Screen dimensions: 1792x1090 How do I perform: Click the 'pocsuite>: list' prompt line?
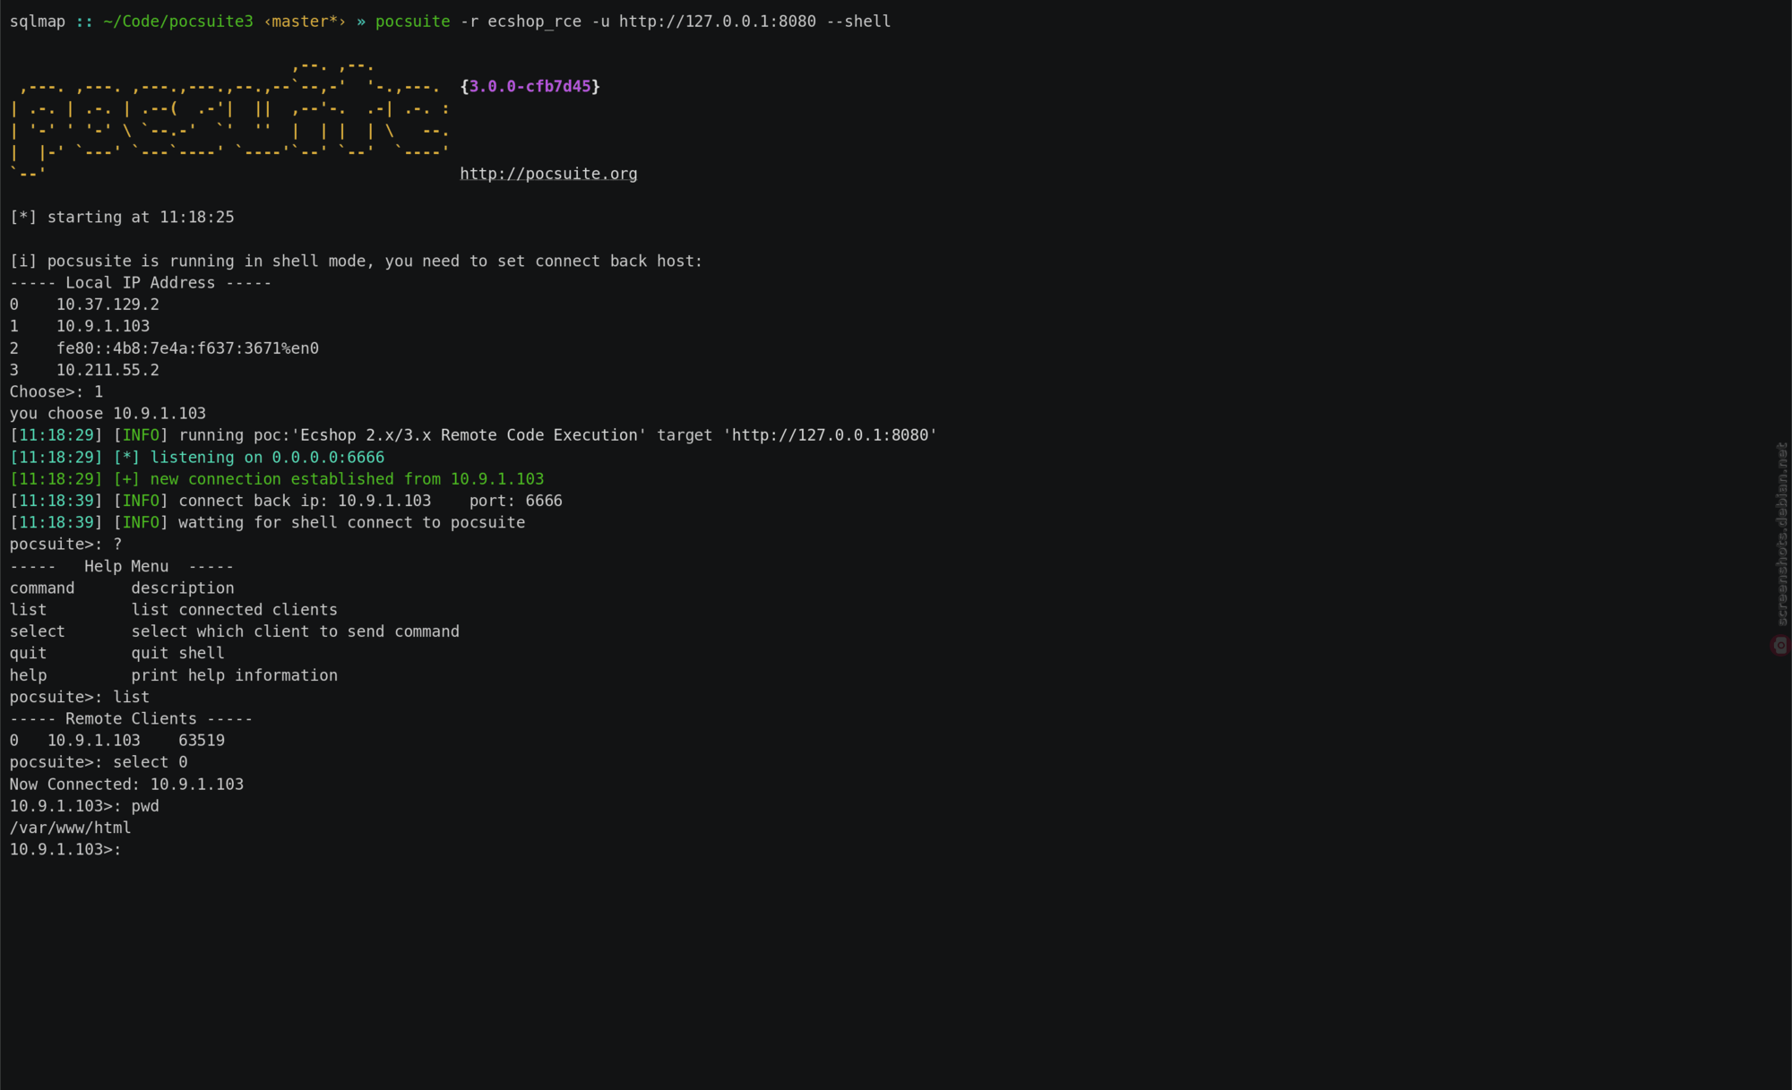(x=80, y=697)
